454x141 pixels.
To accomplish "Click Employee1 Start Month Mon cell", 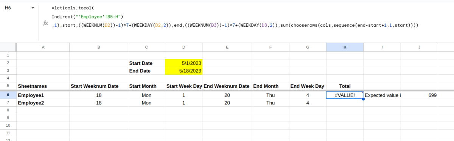I will point(146,95).
